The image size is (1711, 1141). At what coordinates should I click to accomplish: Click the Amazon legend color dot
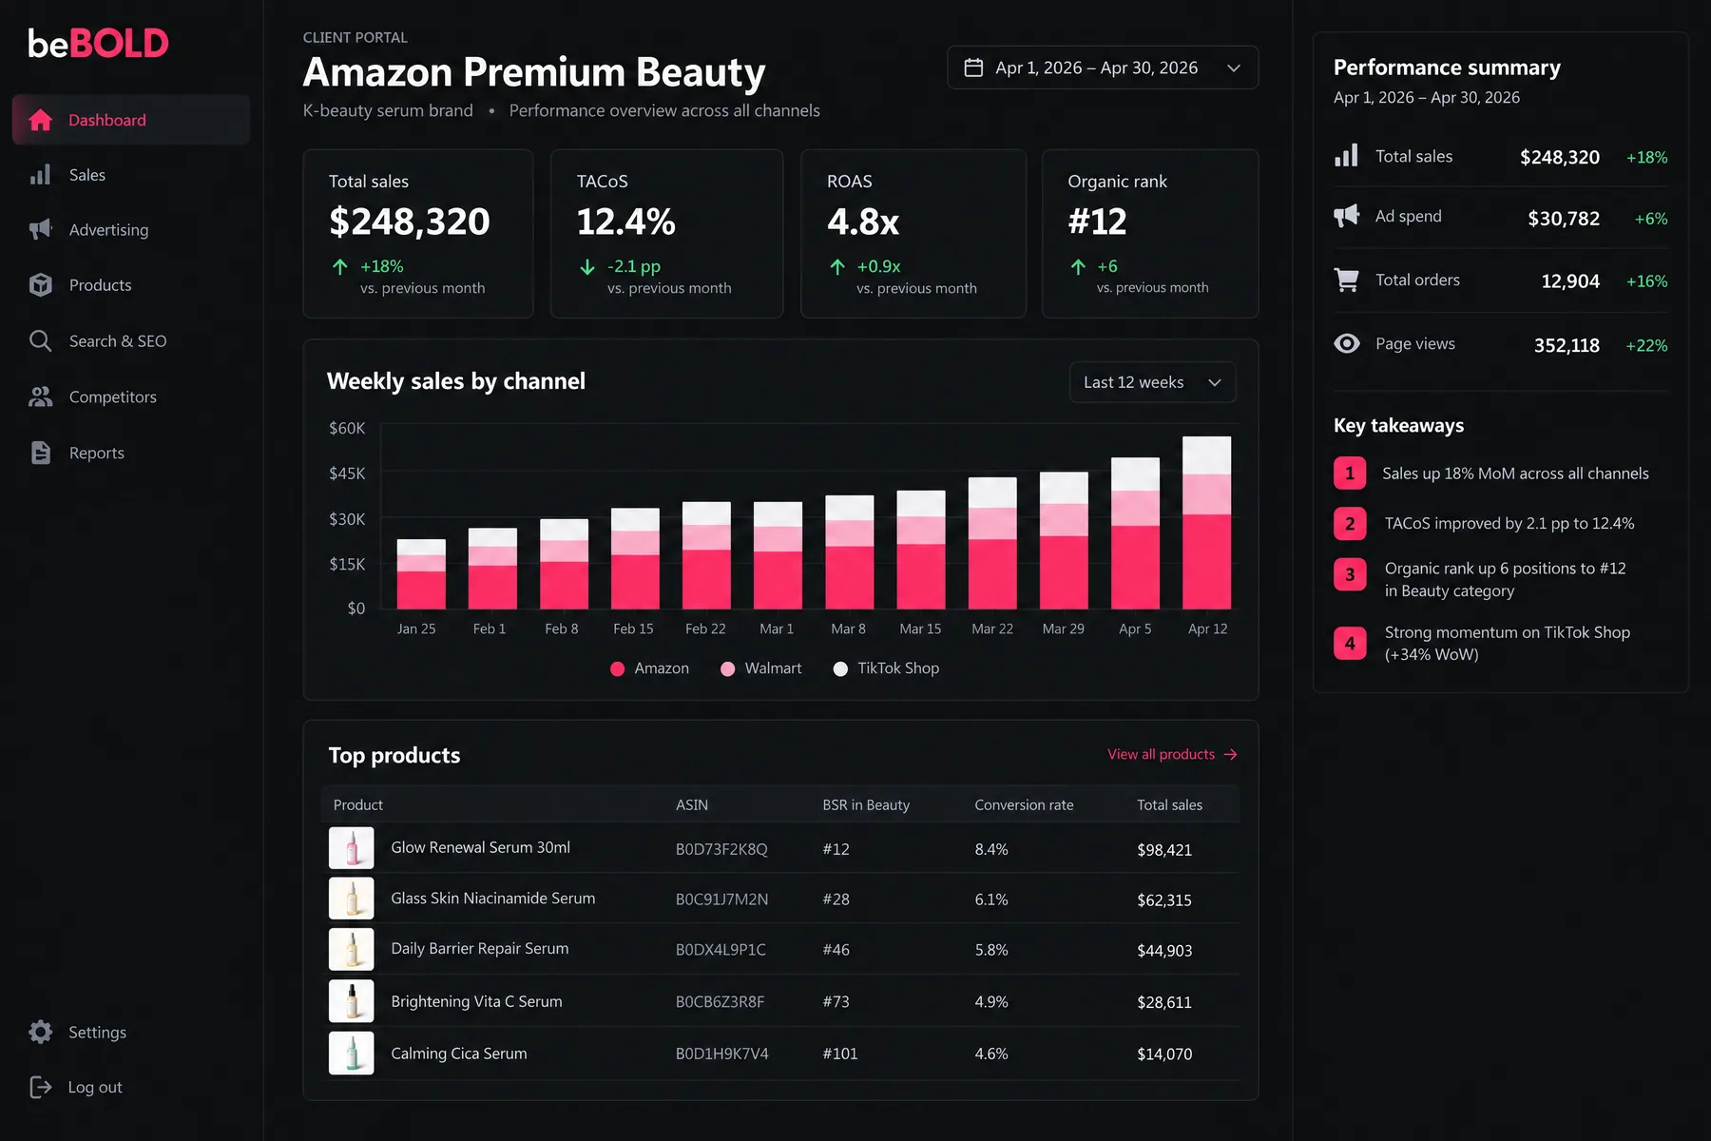617,668
